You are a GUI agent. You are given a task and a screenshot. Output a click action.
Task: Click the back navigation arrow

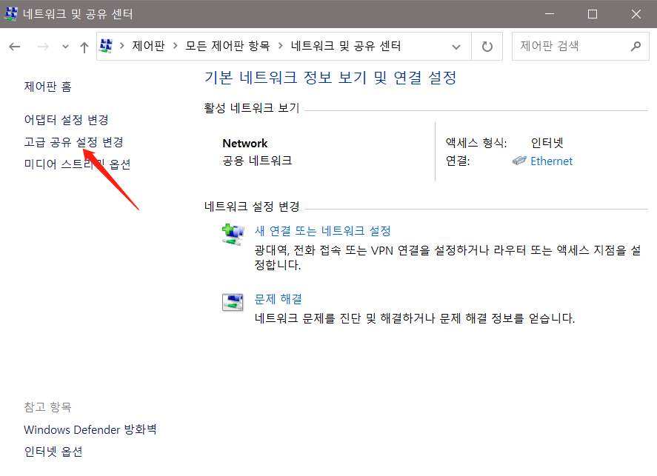[x=15, y=46]
